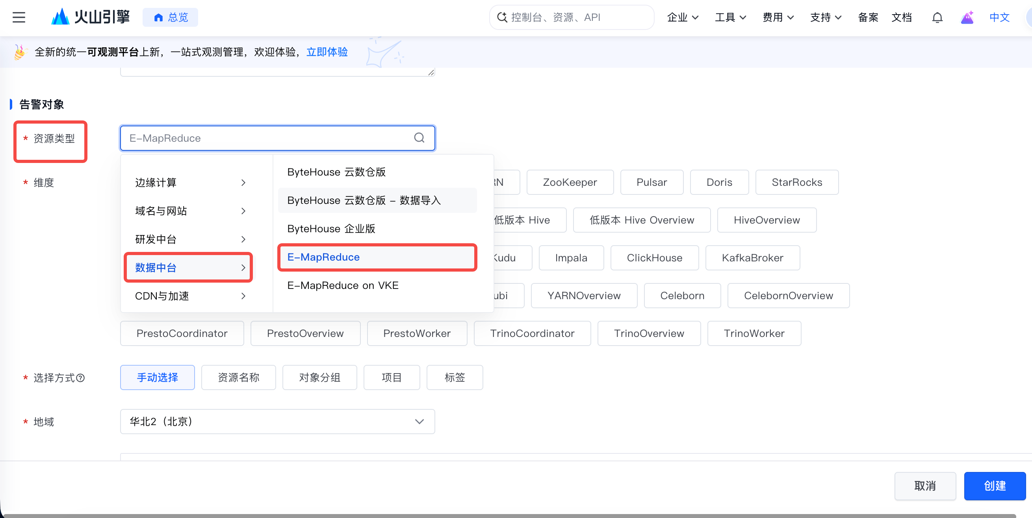Select the YARNOverview dimension
Screen dimensions: 1032x518
tap(584, 296)
